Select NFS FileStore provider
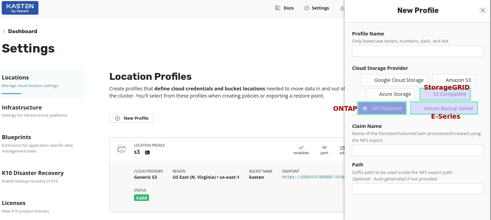Screen dimensions: 491x220 [x=382, y=108]
